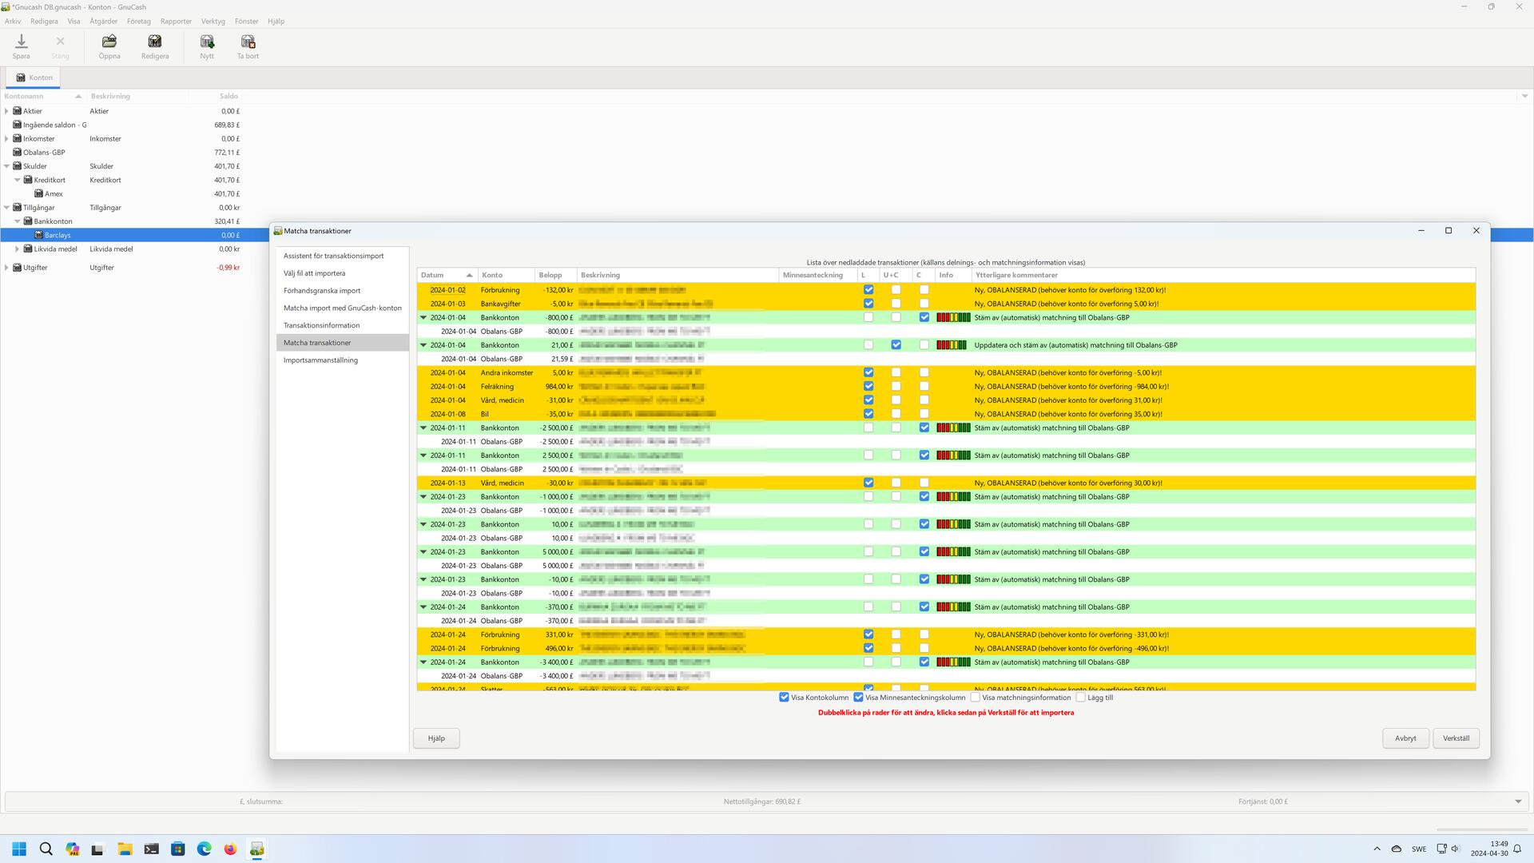Enable the Visa matchningsinformation checkbox
This screenshot has height=863, width=1534.
(x=975, y=698)
